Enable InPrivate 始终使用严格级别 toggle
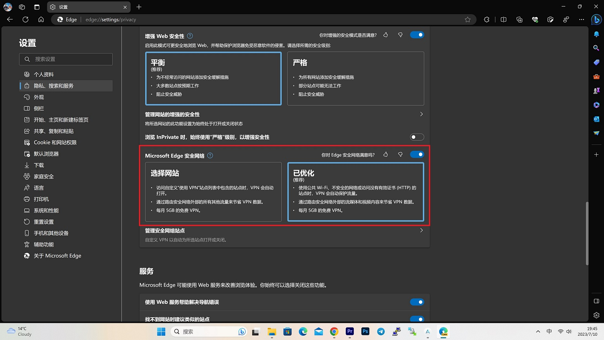The height and width of the screenshot is (340, 604). click(x=417, y=137)
